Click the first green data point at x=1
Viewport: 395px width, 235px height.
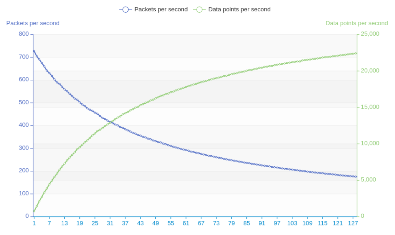(x=34, y=211)
